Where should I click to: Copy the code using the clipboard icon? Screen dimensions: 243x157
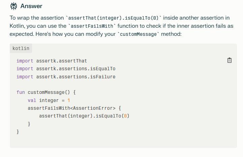coord(230,60)
